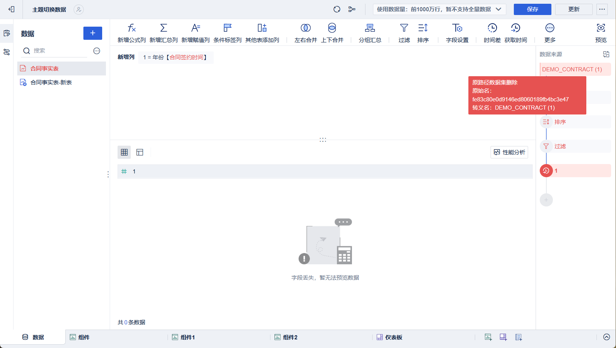The height and width of the screenshot is (348, 616).
Task: Expand the bottom panel chevron-up icon
Action: (607, 337)
